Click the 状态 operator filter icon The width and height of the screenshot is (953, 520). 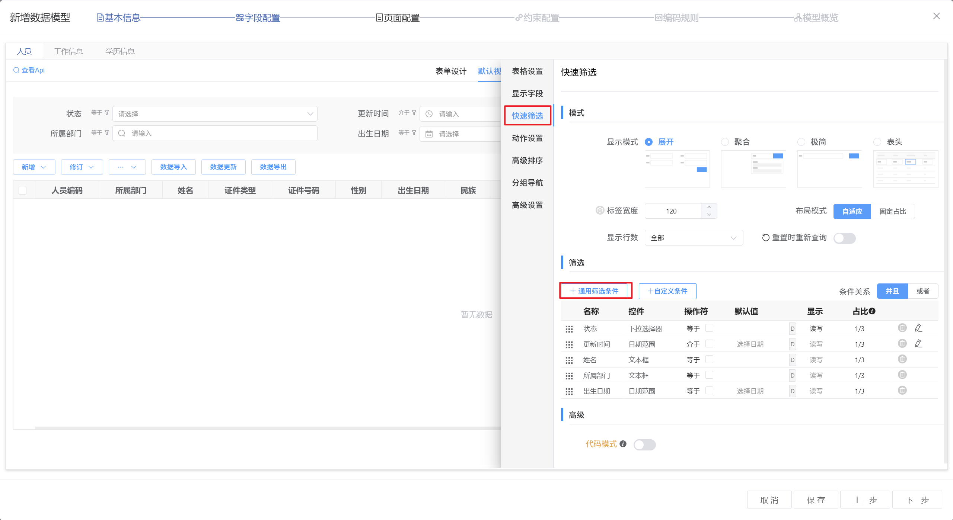107,112
